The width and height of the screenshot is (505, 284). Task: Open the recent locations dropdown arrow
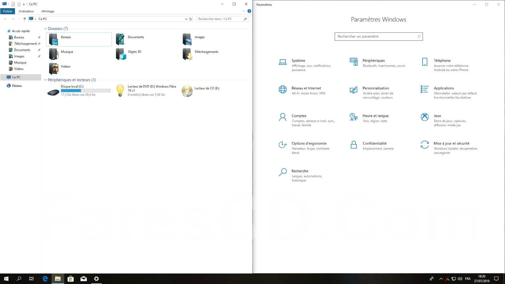coord(19,19)
